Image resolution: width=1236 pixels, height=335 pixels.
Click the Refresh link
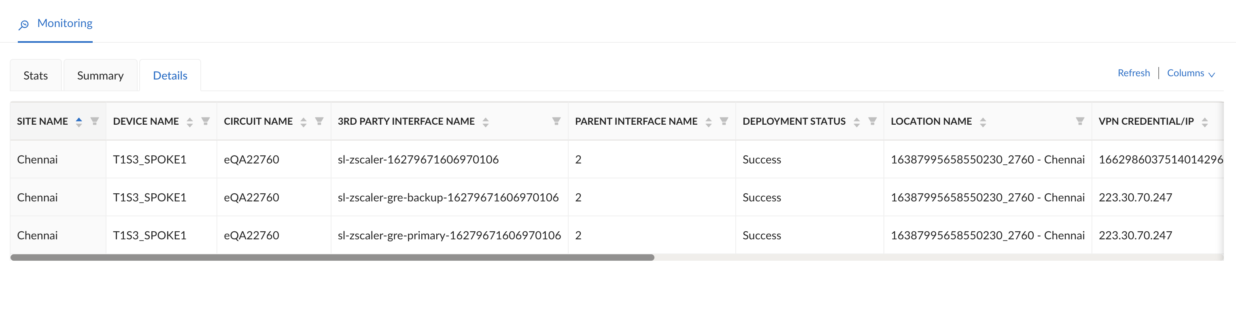pyautogui.click(x=1133, y=73)
